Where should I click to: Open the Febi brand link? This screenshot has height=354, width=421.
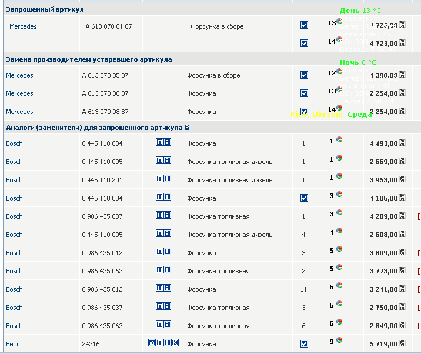coord(12,344)
